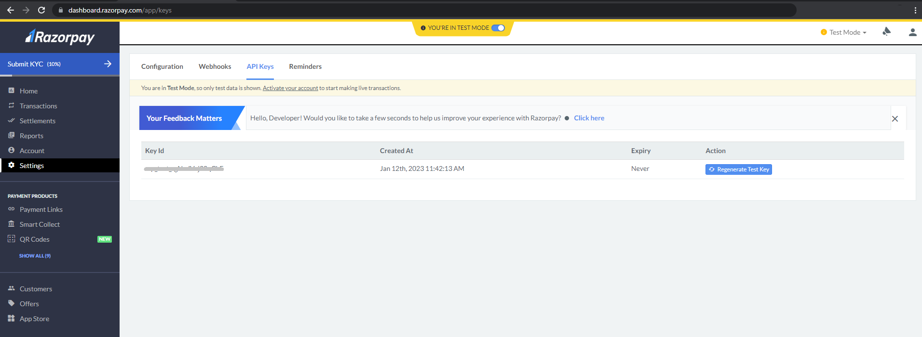Screen dimensions: 922x337
Task: Click the Transactions arrows icon
Action: pyautogui.click(x=12, y=105)
